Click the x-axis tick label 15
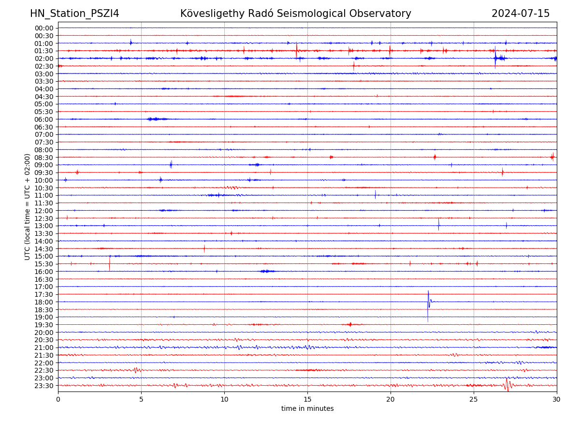580x435 pixels. click(x=307, y=399)
